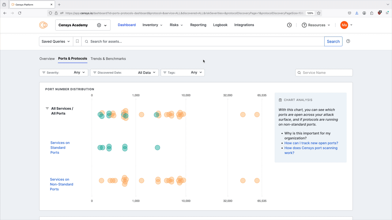392x220 pixels.
Task: Click the Search button
Action: (333, 41)
